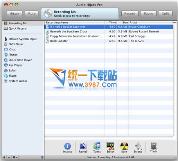Expand the gear action menu
Image resolution: width=178 pixels, height=161 pixels.
pyautogui.click(x=15, y=157)
